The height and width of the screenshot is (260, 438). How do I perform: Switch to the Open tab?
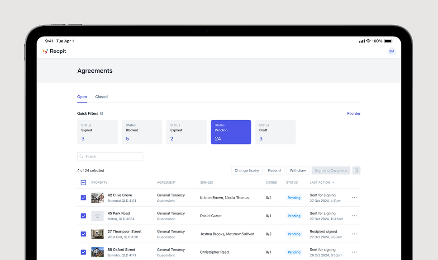[x=82, y=97]
